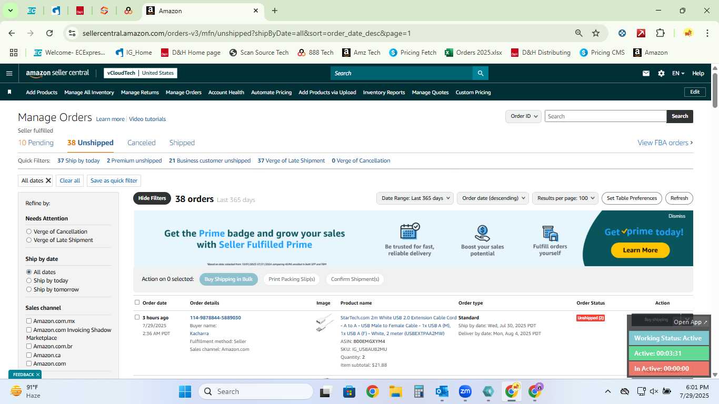
Task: Open Windows Start menu
Action: point(185,391)
